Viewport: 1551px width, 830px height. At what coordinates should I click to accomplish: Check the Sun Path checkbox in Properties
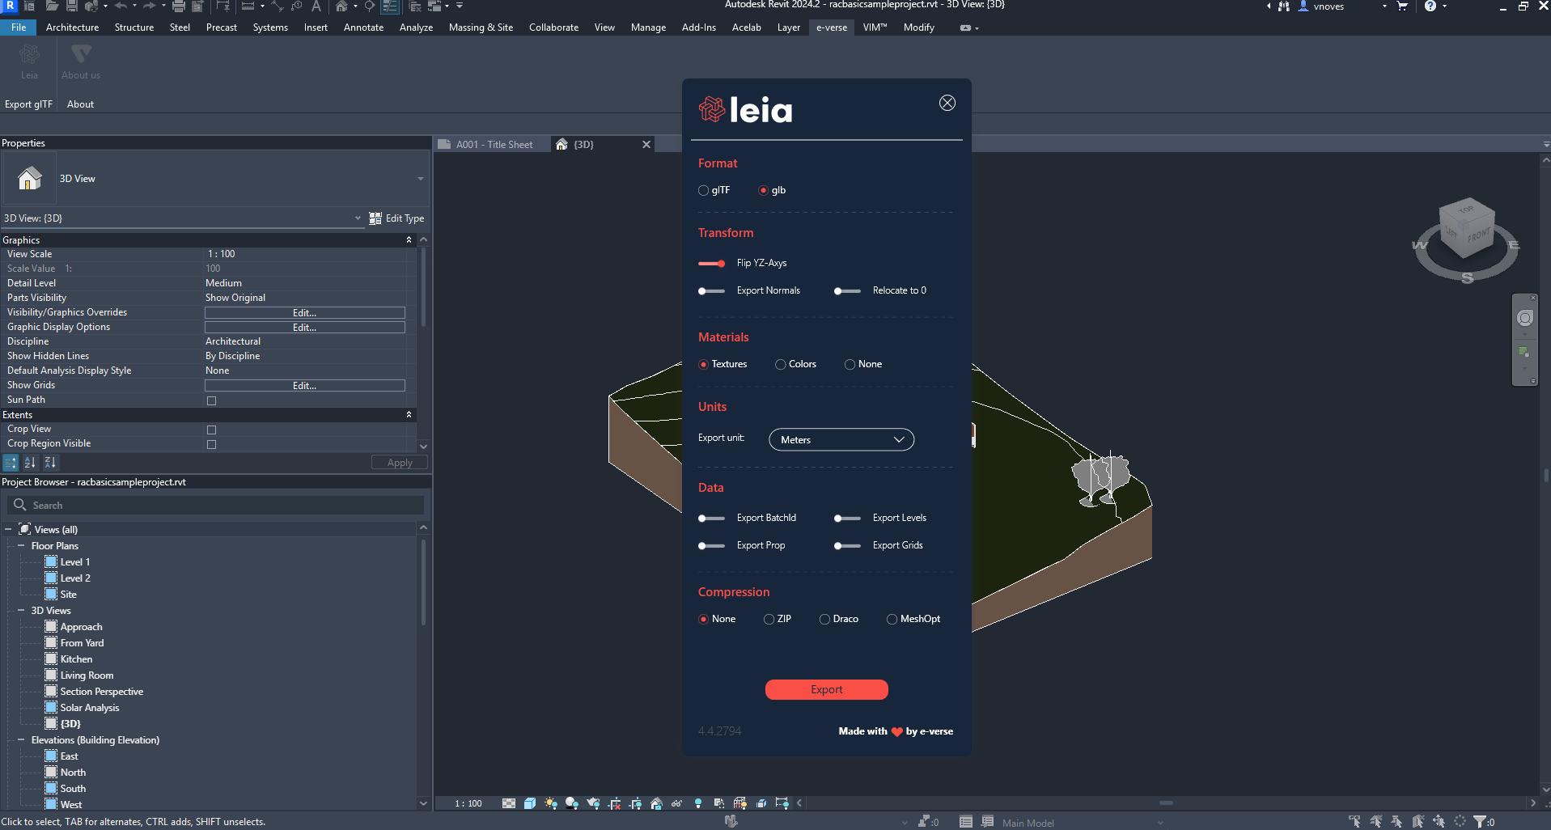click(212, 400)
